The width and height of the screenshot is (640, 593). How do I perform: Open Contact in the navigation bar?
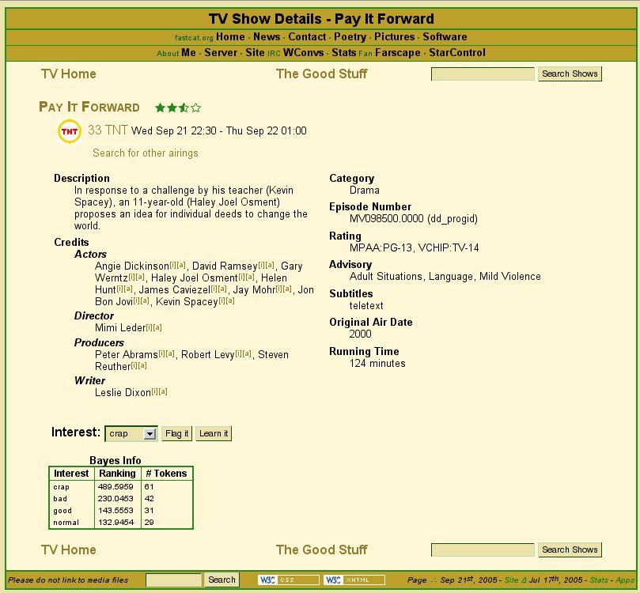(307, 36)
